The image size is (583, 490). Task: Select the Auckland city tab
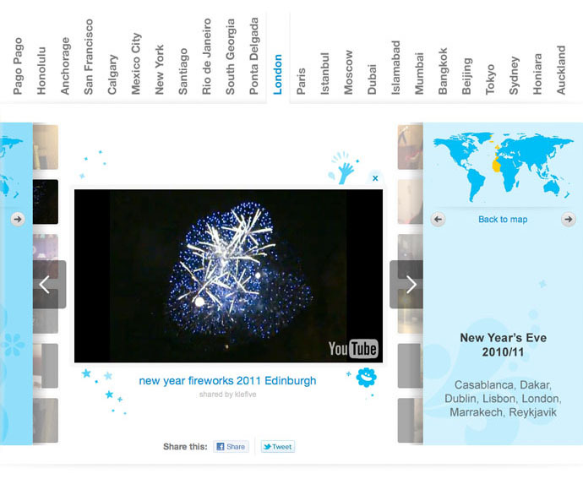[x=561, y=70]
